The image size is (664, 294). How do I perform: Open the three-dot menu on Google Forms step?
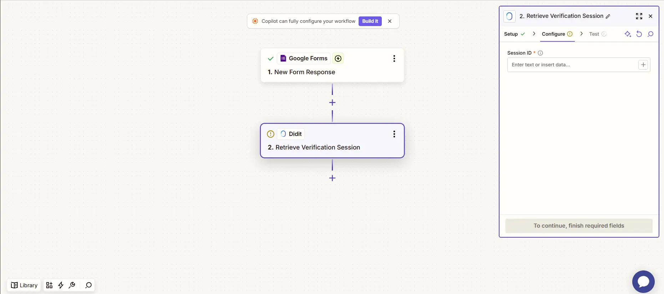[x=394, y=58]
